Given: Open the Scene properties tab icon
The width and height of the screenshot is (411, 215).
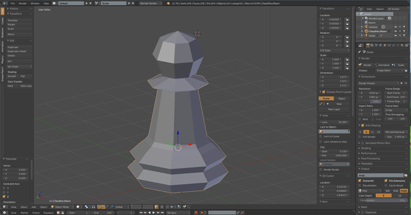Looking at the screenshot, I should click(376, 46).
